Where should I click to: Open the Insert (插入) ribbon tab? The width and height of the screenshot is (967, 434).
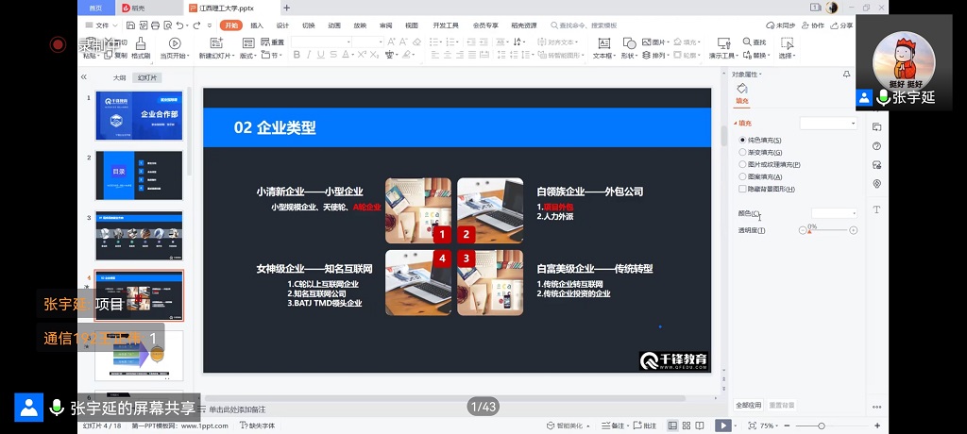pyautogui.click(x=257, y=25)
